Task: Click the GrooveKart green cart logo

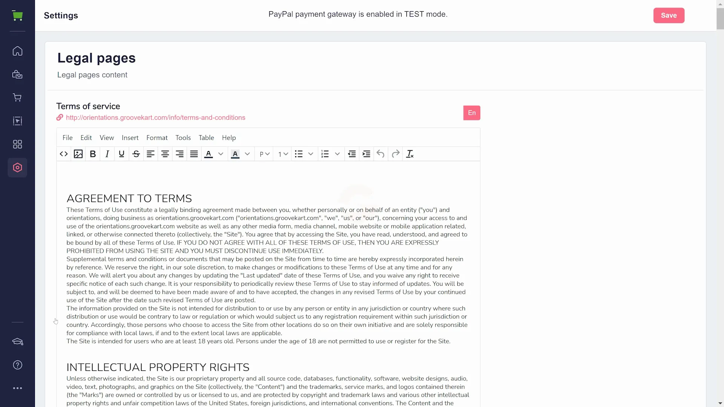Action: [17, 15]
